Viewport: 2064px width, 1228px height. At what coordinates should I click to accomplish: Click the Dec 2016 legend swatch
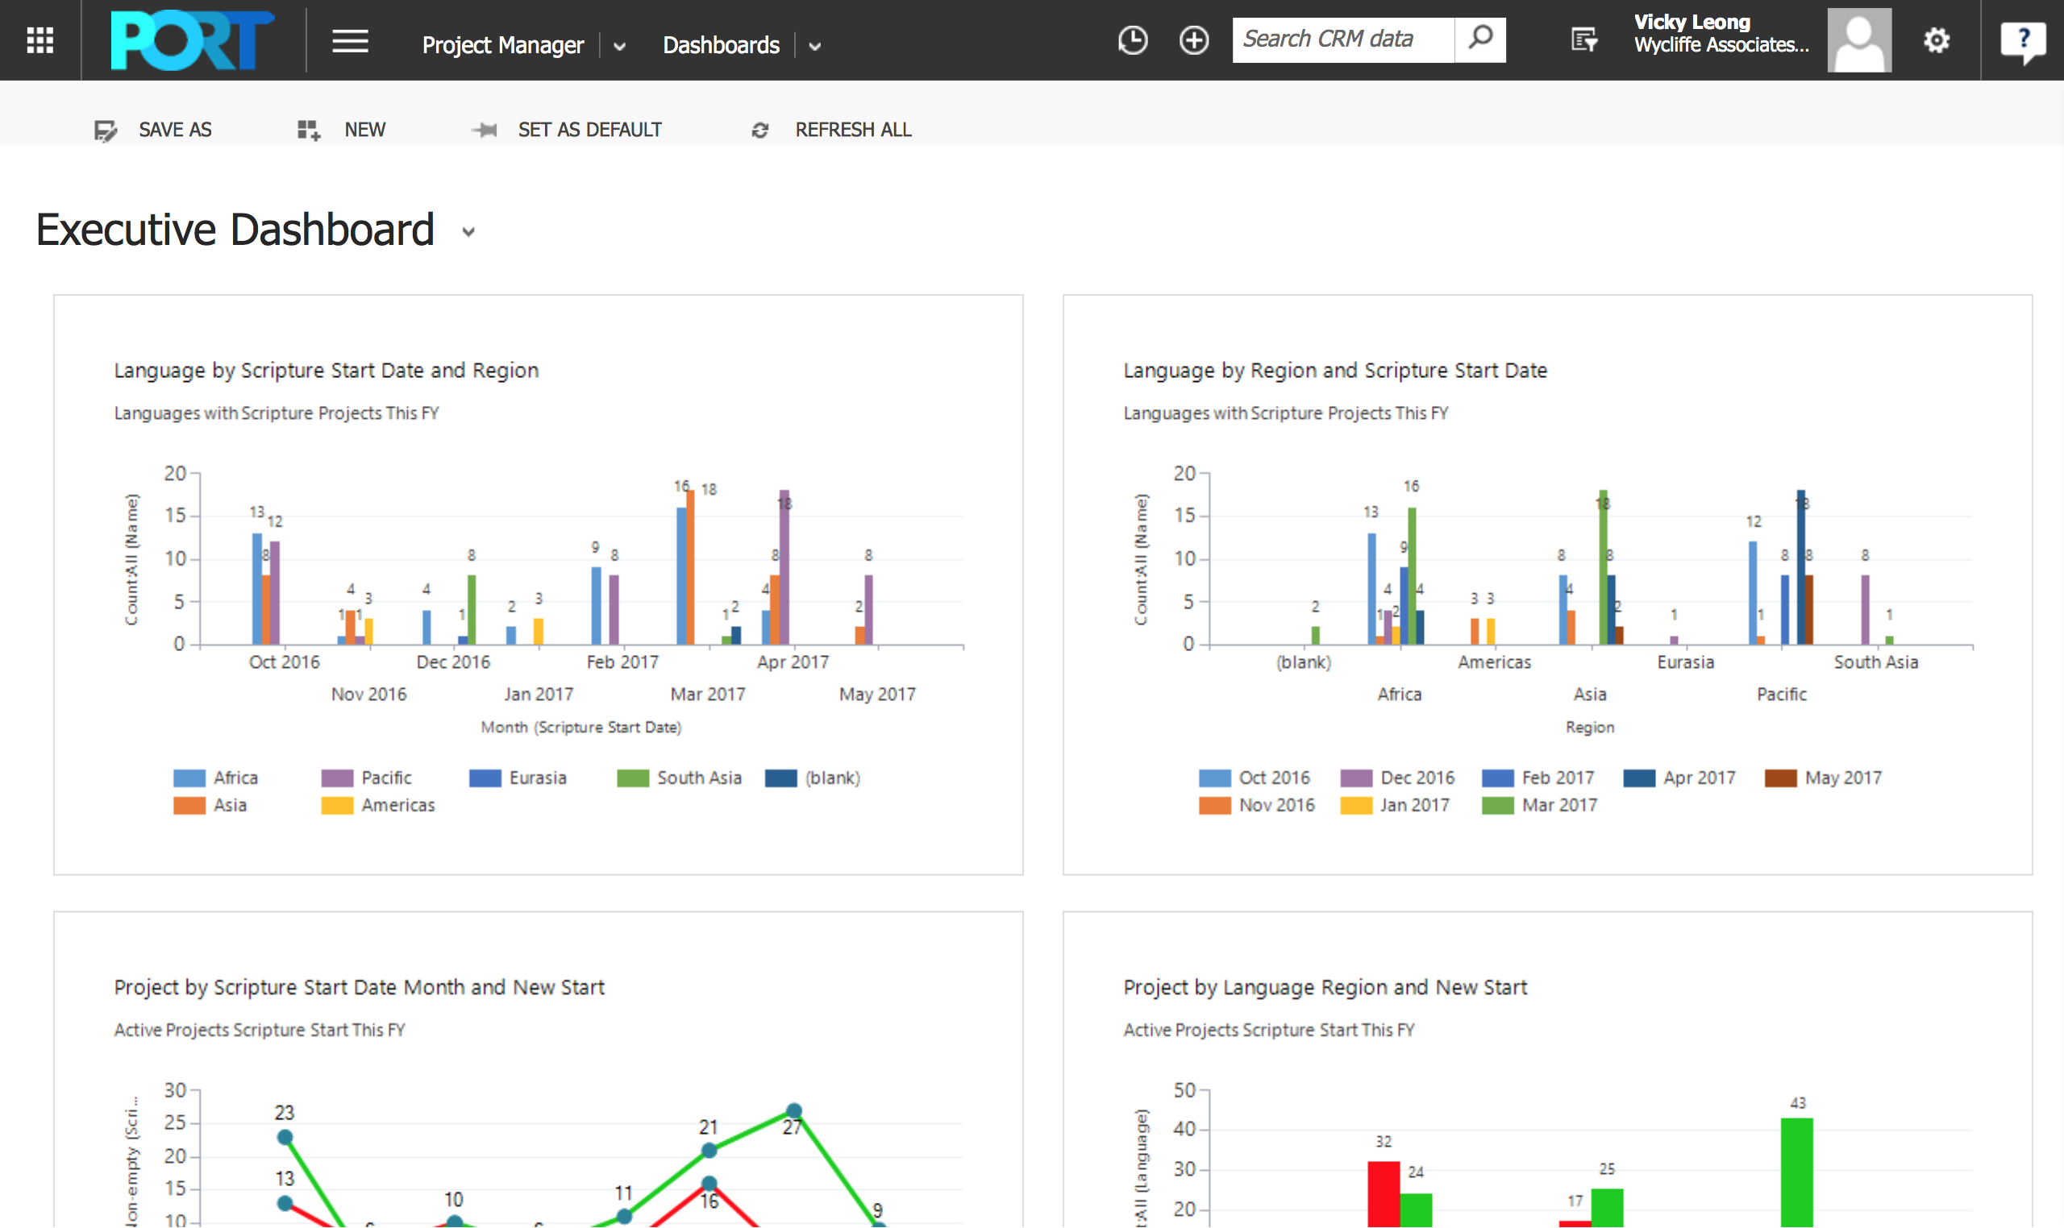click(1356, 778)
